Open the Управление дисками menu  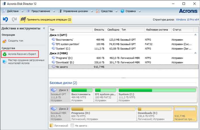[x=75, y=11]
